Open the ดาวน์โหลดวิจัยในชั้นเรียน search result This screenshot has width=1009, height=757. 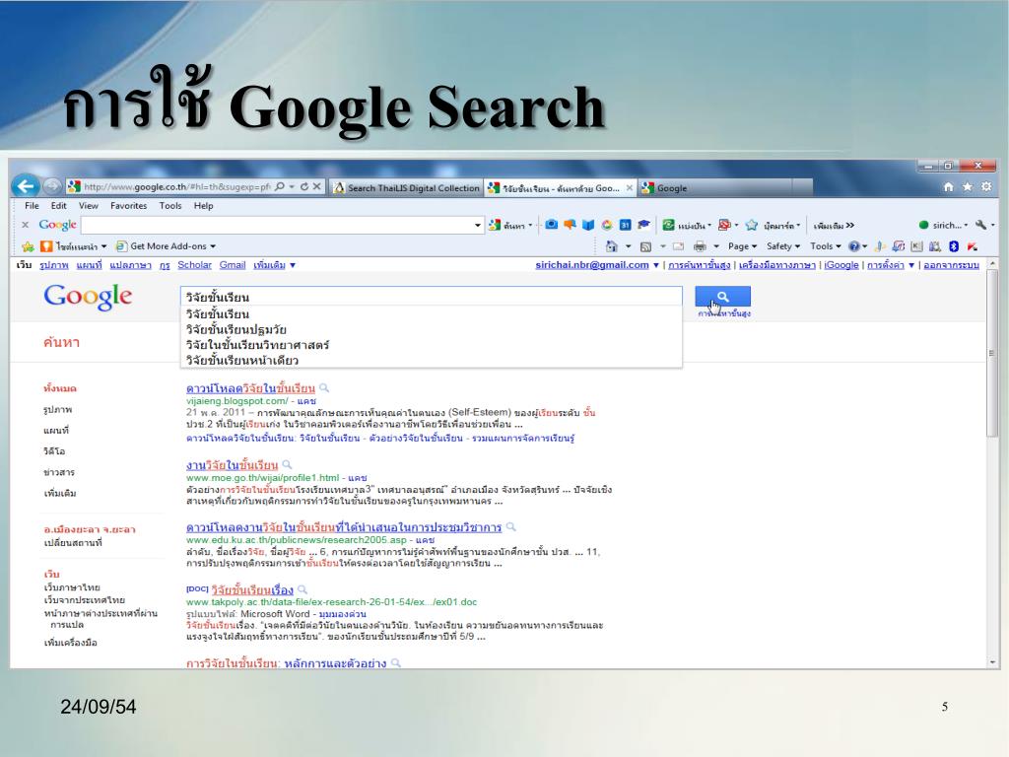pyautogui.click(x=250, y=388)
